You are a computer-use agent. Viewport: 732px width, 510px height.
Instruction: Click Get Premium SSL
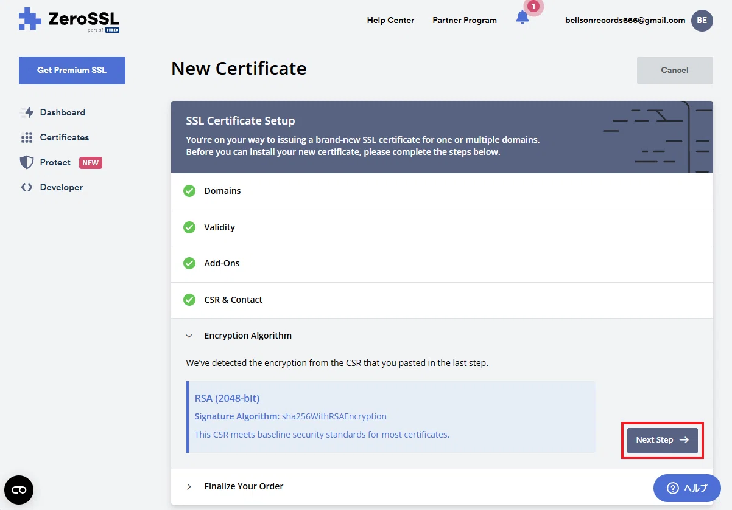[72, 70]
